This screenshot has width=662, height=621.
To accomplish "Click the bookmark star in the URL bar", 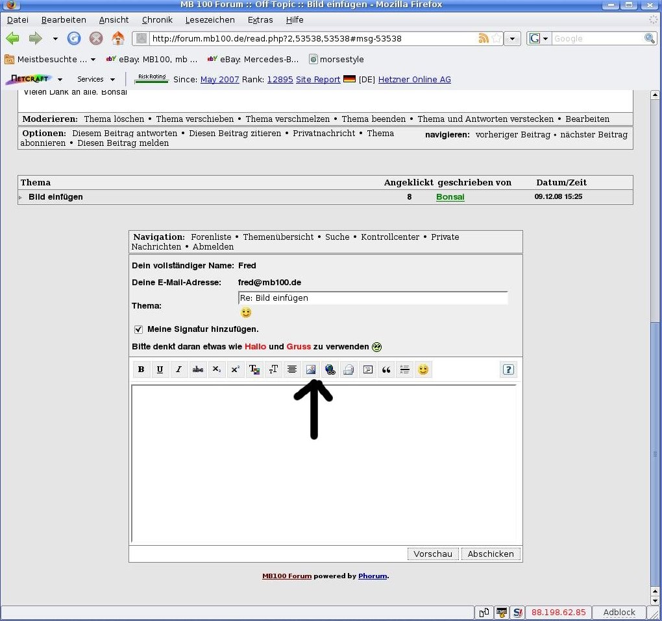I will (x=496, y=39).
